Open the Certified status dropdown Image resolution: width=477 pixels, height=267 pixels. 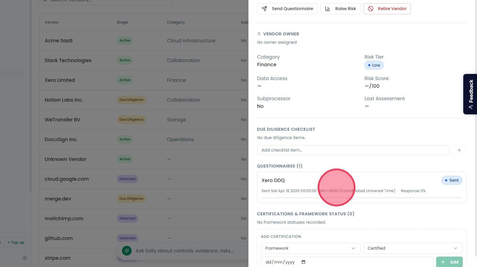pos(413,248)
